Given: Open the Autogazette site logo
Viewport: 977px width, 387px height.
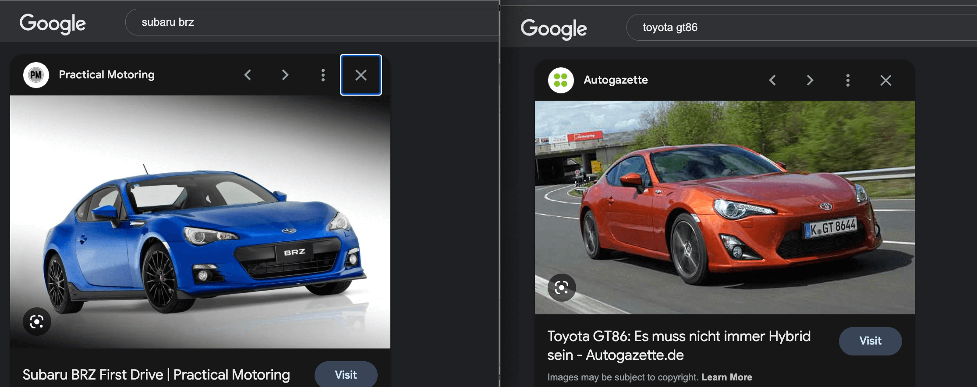Looking at the screenshot, I should click(561, 80).
